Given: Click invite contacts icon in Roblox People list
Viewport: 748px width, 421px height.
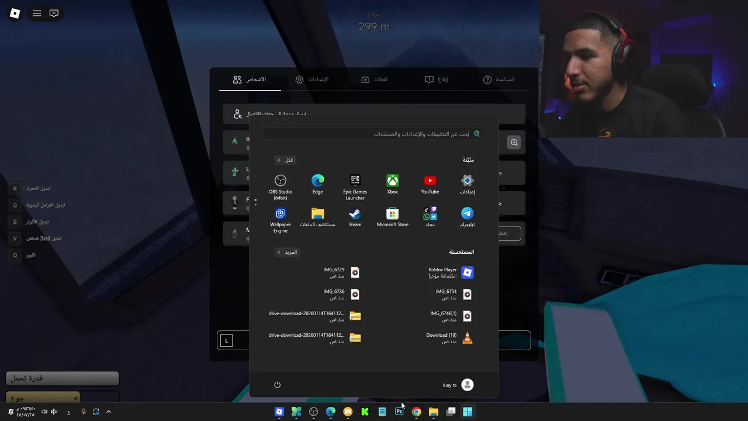Looking at the screenshot, I should [x=237, y=114].
